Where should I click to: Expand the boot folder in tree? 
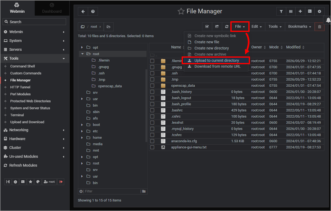click(x=82, y=125)
